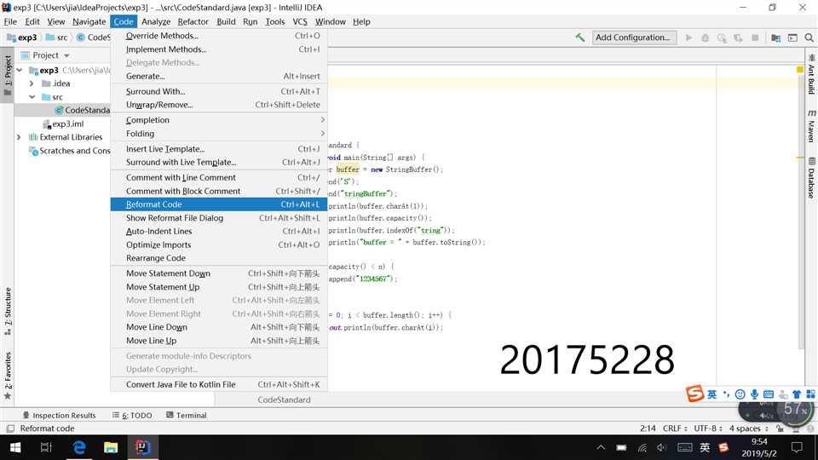Select Show Reformat File Dialog entry

[x=219, y=218]
